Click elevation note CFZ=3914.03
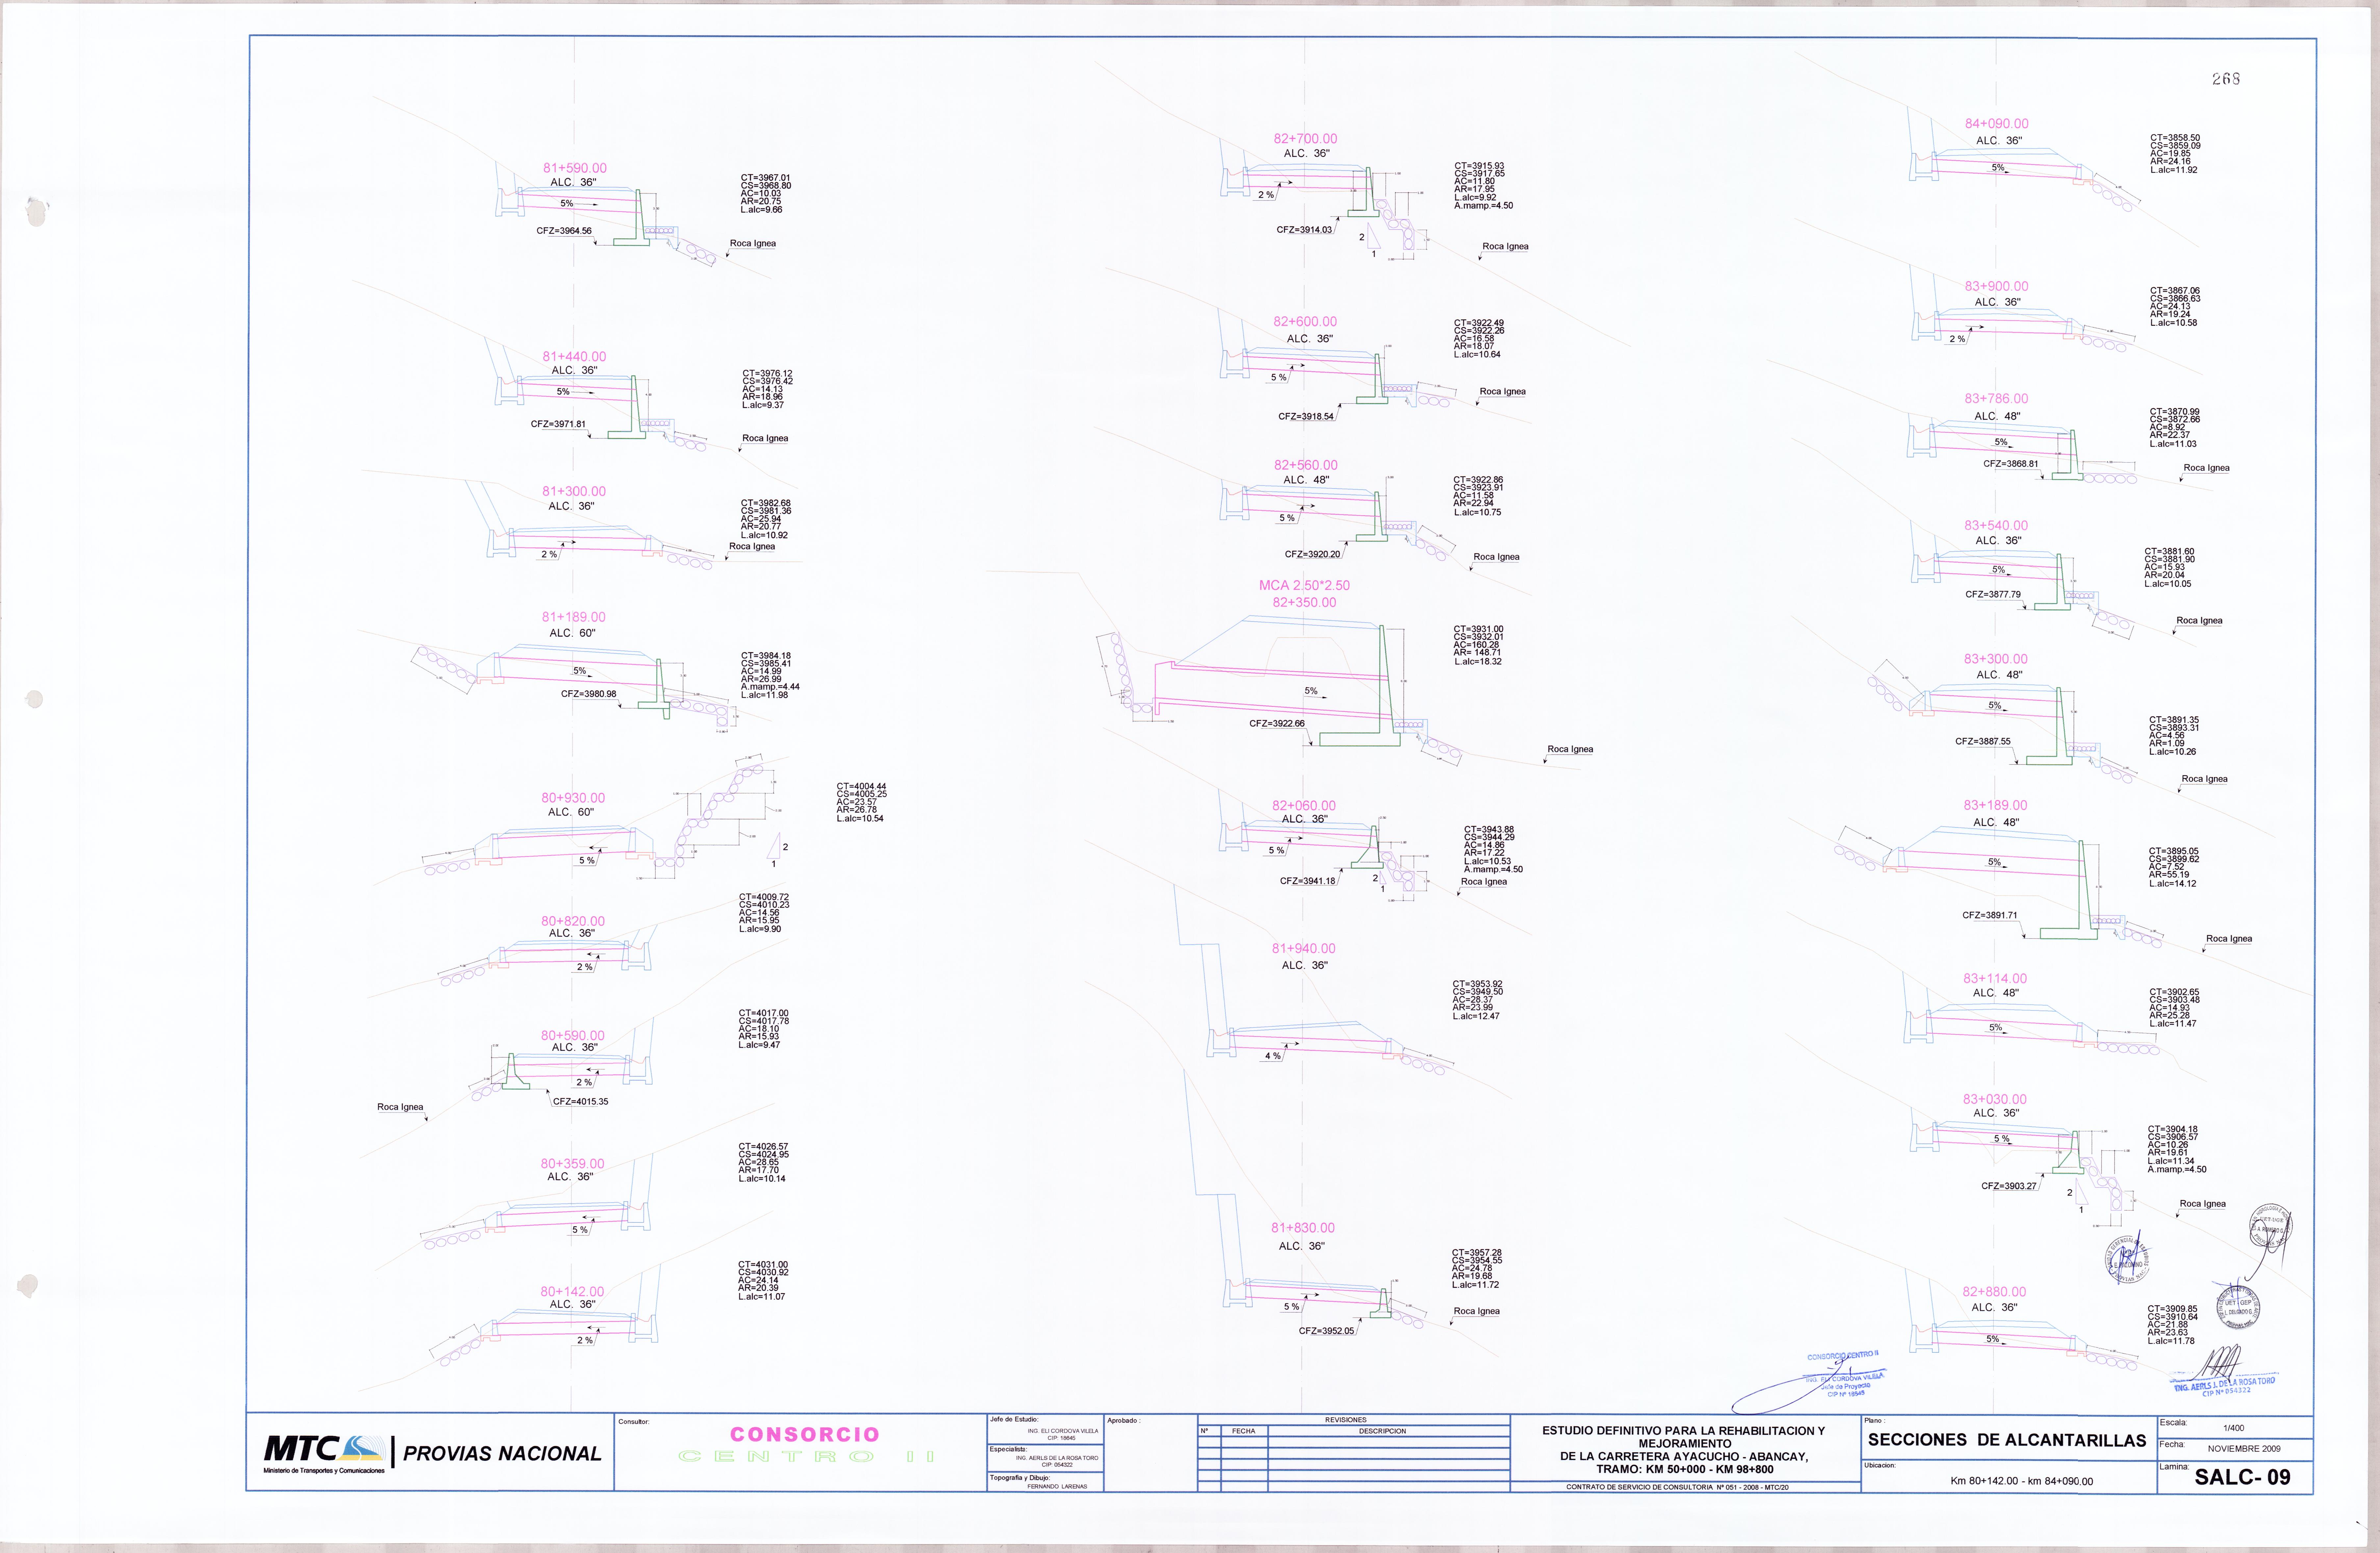The height and width of the screenshot is (1553, 2380). (x=1304, y=230)
